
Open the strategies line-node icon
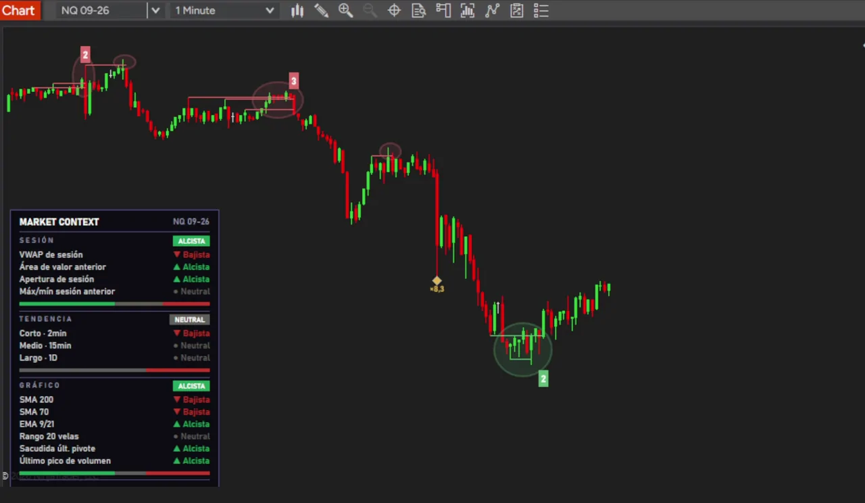(x=492, y=11)
